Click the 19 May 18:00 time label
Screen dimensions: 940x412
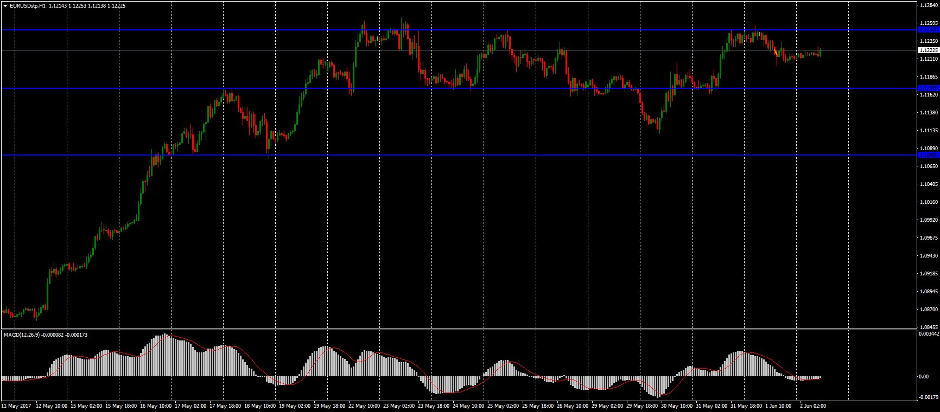[330, 405]
